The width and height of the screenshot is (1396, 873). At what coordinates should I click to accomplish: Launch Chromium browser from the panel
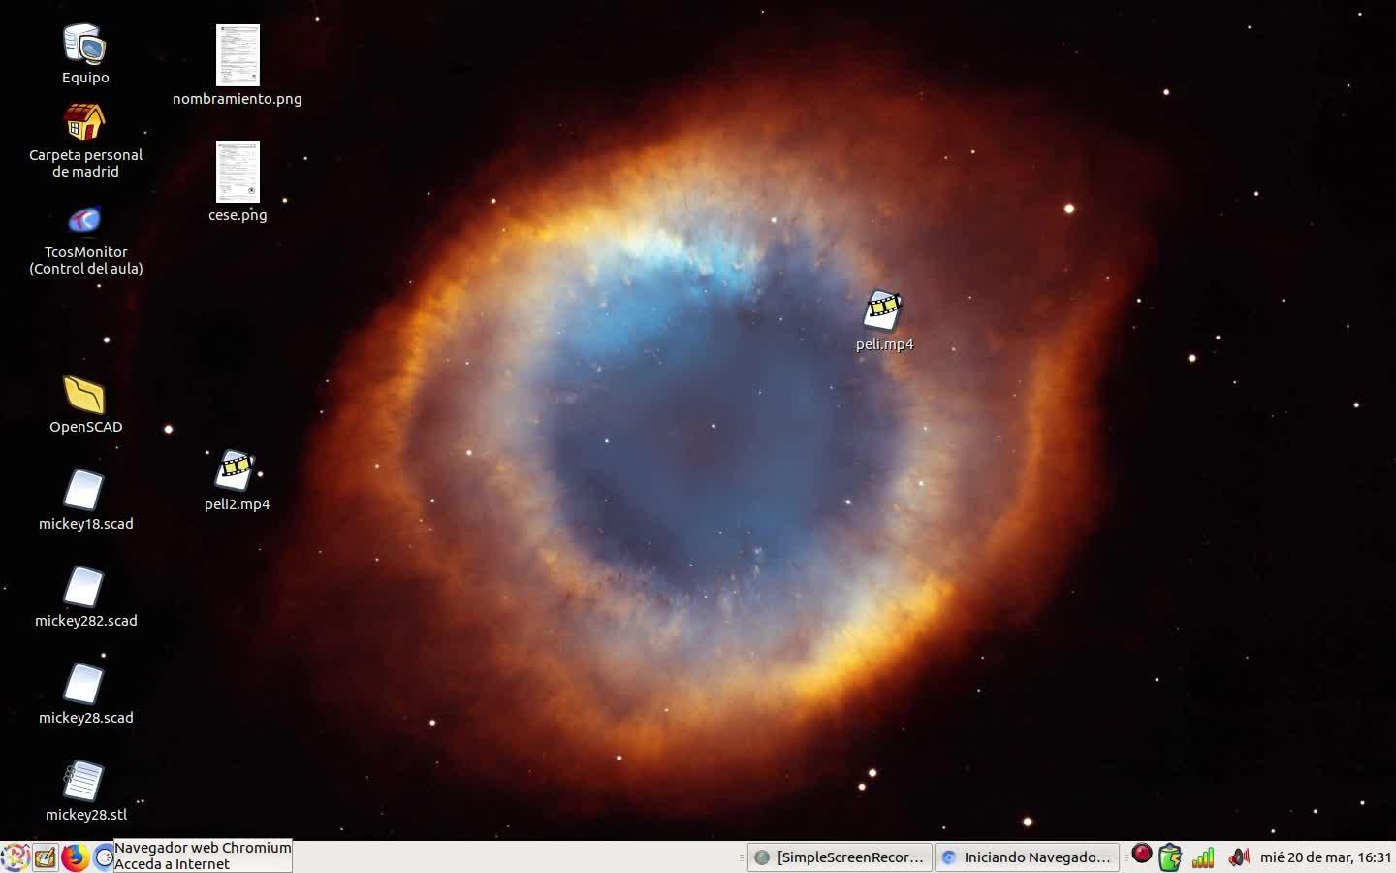[103, 857]
